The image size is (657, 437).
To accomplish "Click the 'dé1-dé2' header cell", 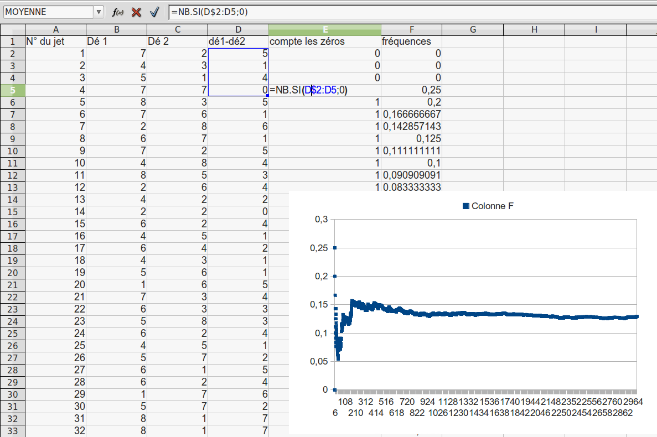I will (238, 41).
